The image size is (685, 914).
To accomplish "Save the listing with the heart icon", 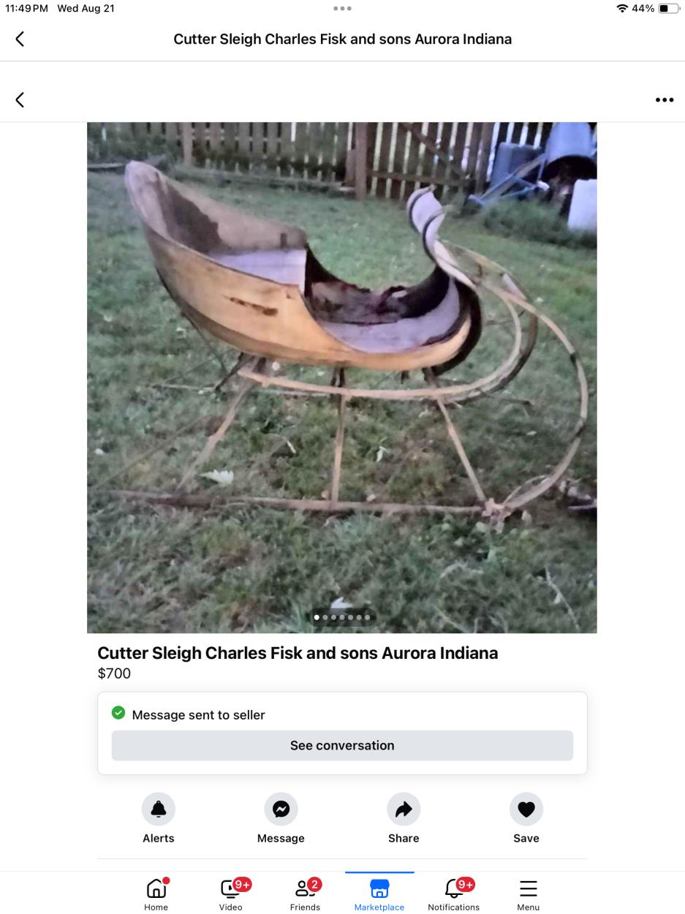I will [526, 809].
